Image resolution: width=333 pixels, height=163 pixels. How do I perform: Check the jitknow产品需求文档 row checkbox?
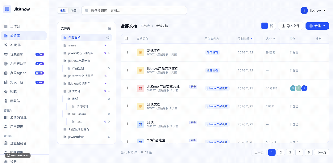126,70
